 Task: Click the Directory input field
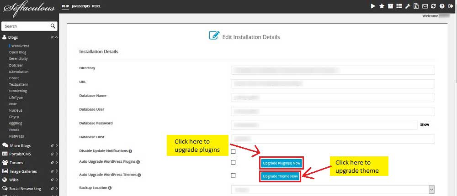(x=333, y=70)
